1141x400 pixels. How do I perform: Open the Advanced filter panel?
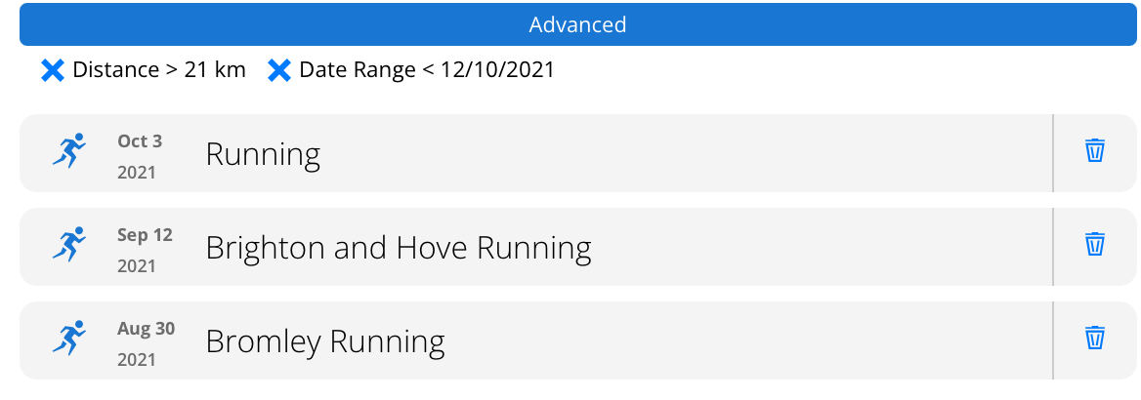click(577, 24)
